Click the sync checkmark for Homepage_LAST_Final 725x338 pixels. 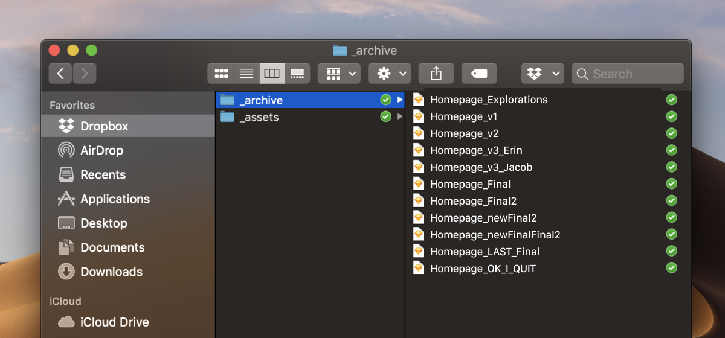(x=671, y=252)
